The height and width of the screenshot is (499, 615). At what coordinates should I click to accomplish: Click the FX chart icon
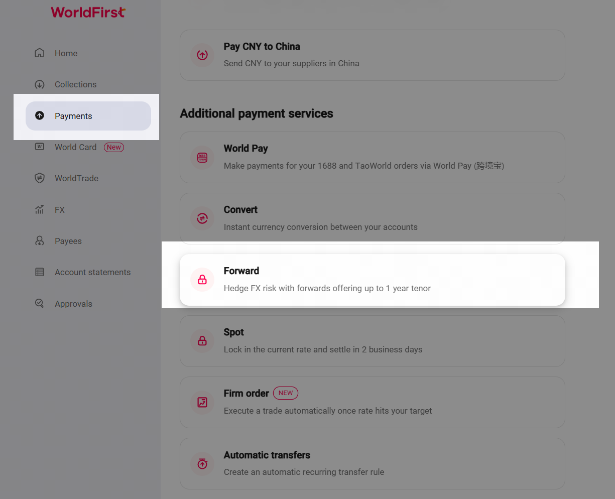(40, 210)
